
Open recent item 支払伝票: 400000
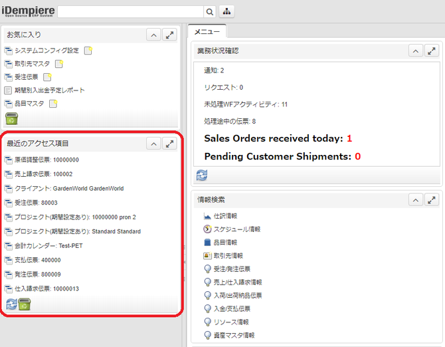click(37, 260)
